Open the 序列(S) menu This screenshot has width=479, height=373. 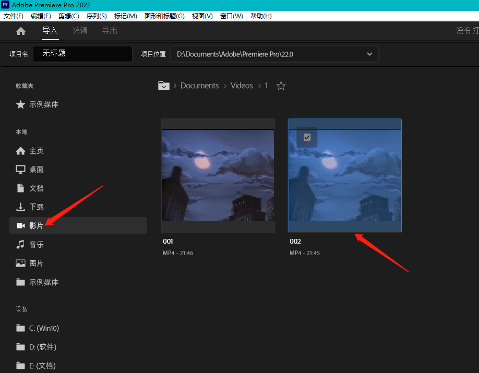coord(96,16)
